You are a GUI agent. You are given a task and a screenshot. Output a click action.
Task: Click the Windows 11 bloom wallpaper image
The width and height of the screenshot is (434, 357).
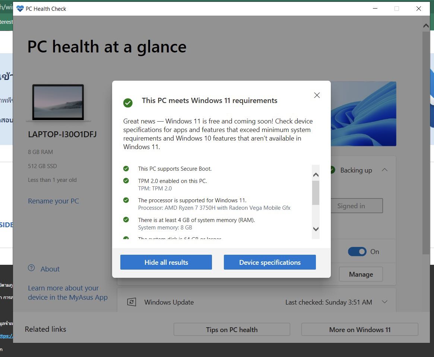(364, 114)
